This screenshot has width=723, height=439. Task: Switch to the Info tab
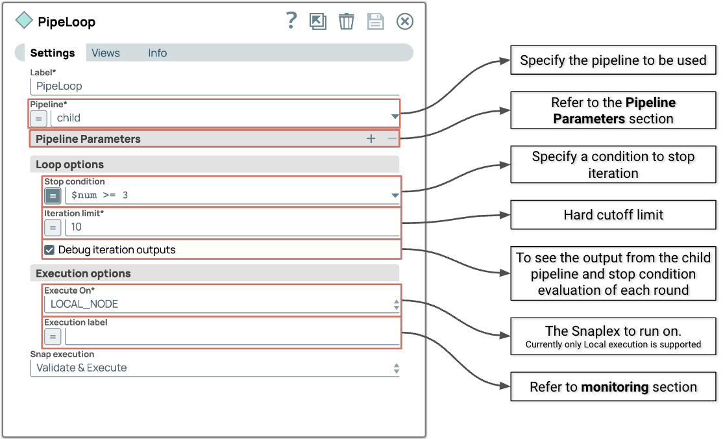click(157, 53)
